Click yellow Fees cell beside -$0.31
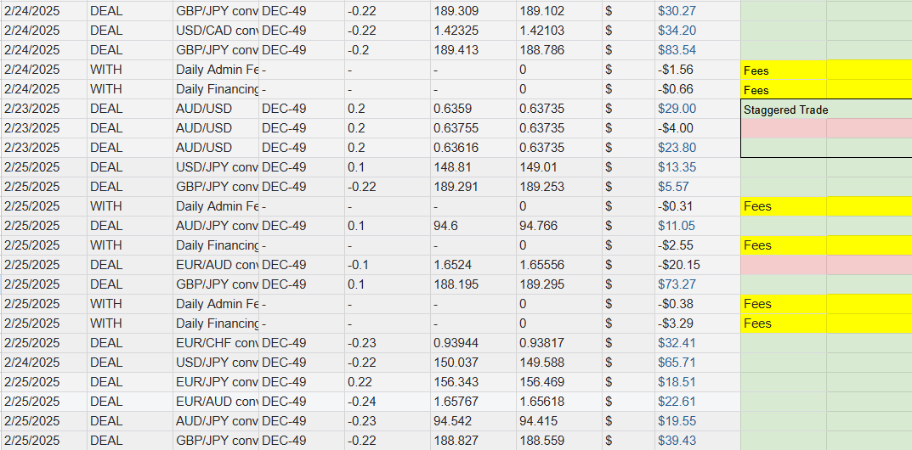This screenshot has width=912, height=450. [x=782, y=206]
